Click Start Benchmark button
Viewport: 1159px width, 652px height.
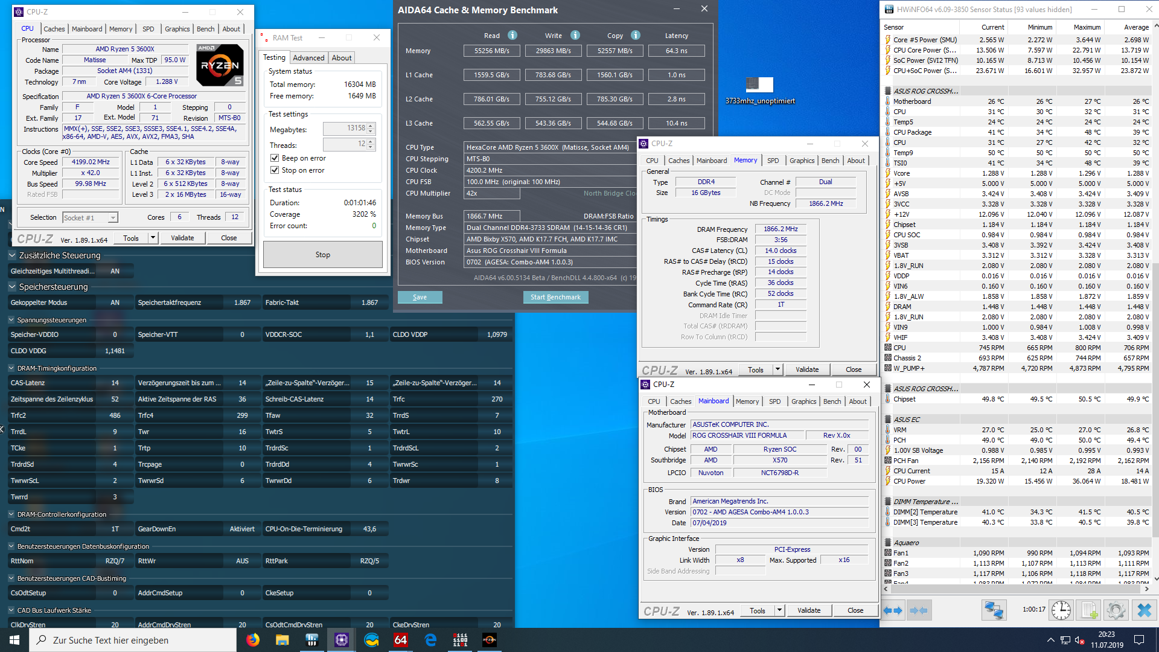pyautogui.click(x=555, y=297)
